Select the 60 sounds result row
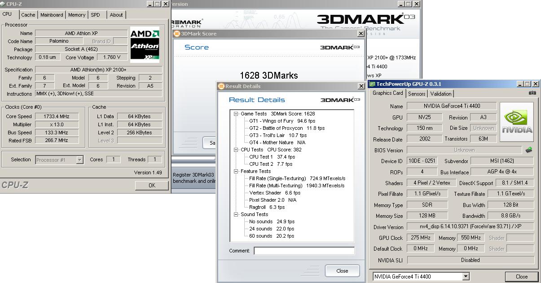The width and height of the screenshot is (541, 283). pyautogui.click(x=272, y=236)
